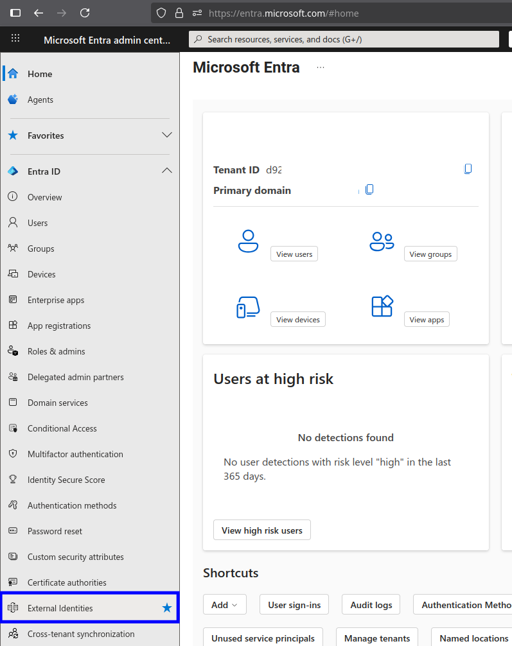
Task: Click the Authentication methods icon
Action: [x=13, y=505]
